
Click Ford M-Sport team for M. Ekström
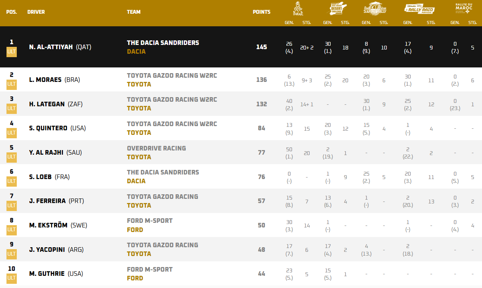pyautogui.click(x=149, y=221)
